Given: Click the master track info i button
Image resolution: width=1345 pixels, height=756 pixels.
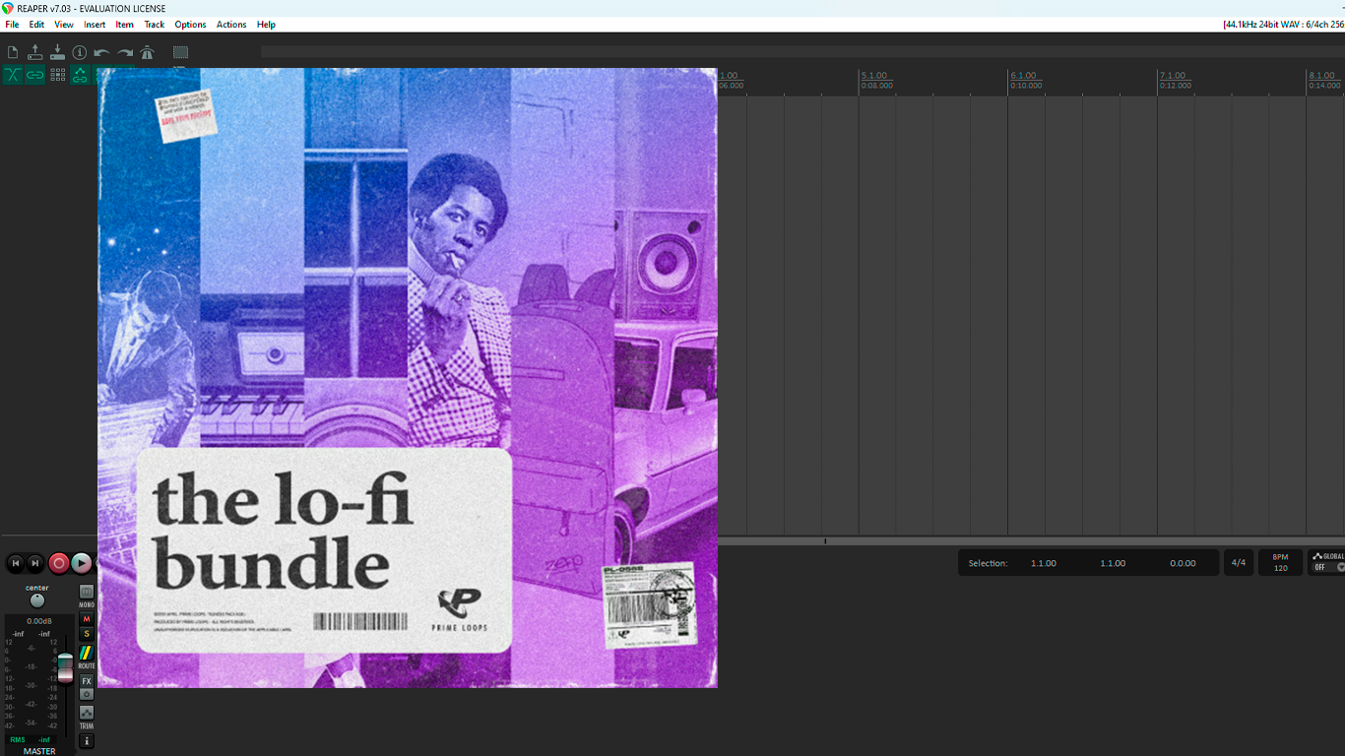Looking at the screenshot, I should click(x=87, y=741).
